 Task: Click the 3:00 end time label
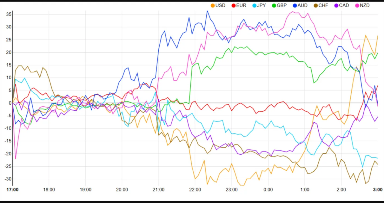(x=378, y=190)
